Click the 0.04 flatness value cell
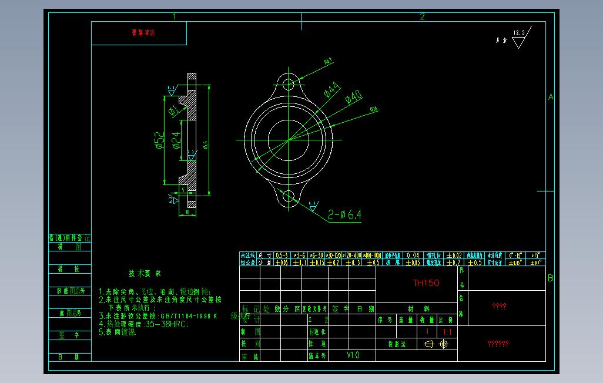603x383 pixels. 413,256
